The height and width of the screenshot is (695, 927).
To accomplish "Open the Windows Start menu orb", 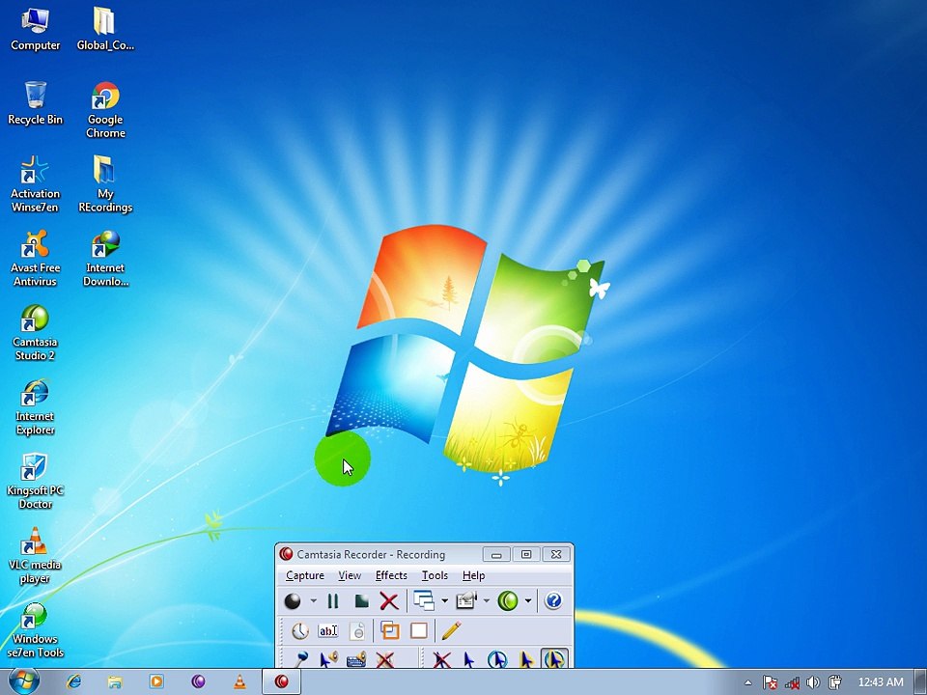I will tap(23, 681).
